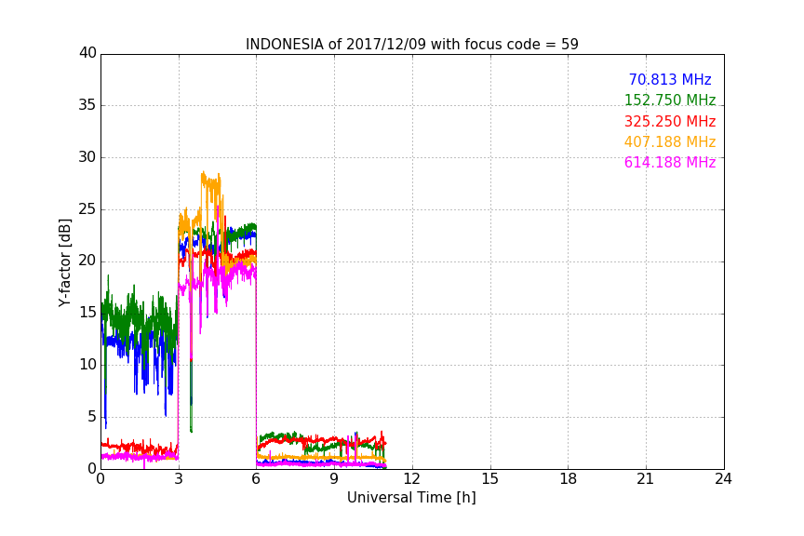Click the x-axis tick label 18

pos(569,479)
